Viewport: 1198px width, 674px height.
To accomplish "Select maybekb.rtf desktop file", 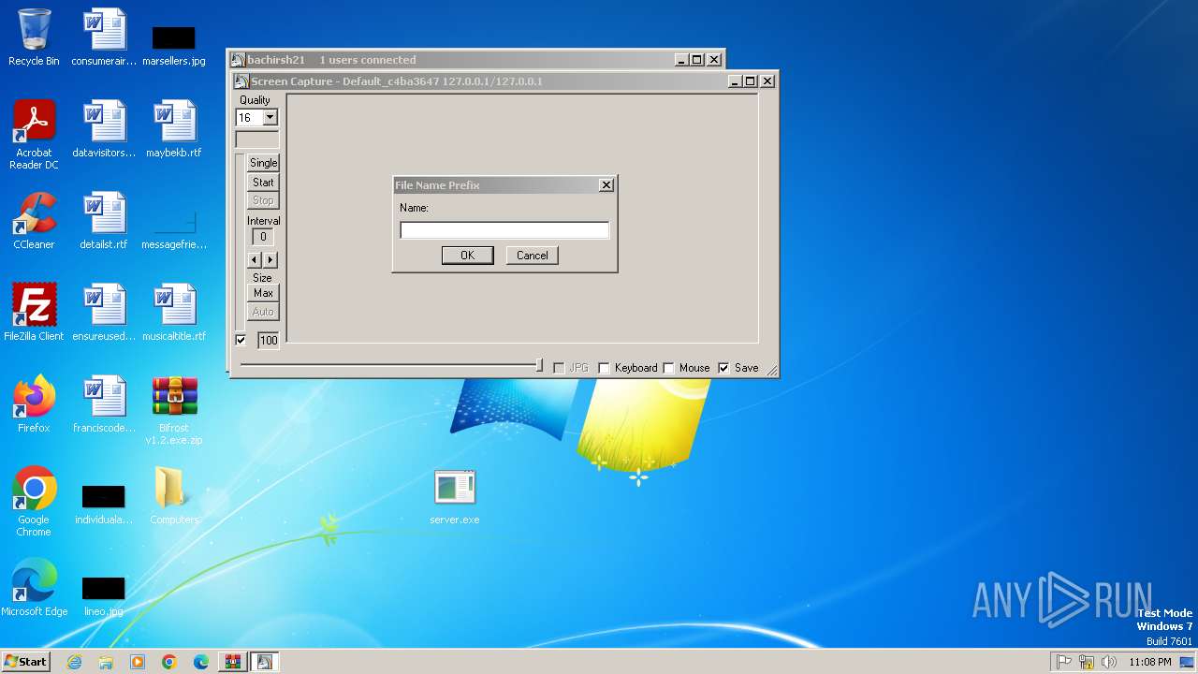I will pos(174,129).
